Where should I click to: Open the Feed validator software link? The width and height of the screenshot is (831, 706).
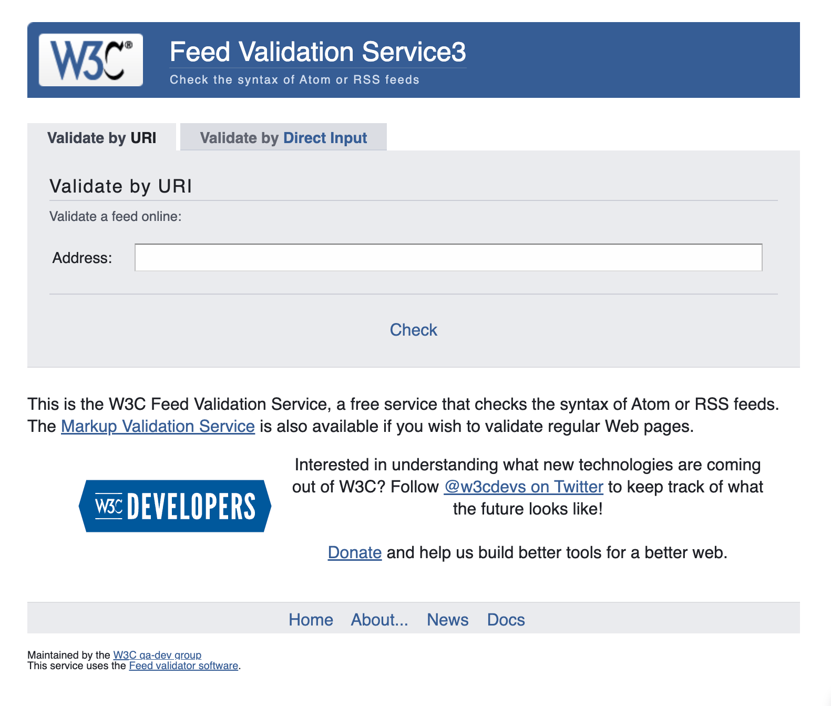tap(183, 665)
